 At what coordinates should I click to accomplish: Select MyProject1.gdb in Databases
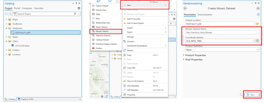pos(45,33)
